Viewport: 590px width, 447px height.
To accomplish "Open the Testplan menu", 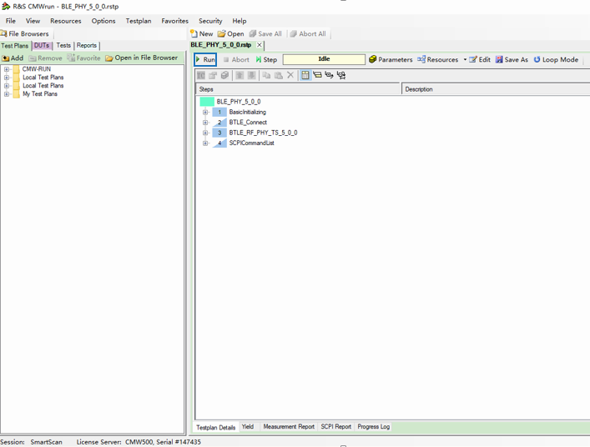I will [139, 21].
